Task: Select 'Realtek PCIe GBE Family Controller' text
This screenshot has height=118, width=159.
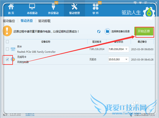Action: point(36,52)
